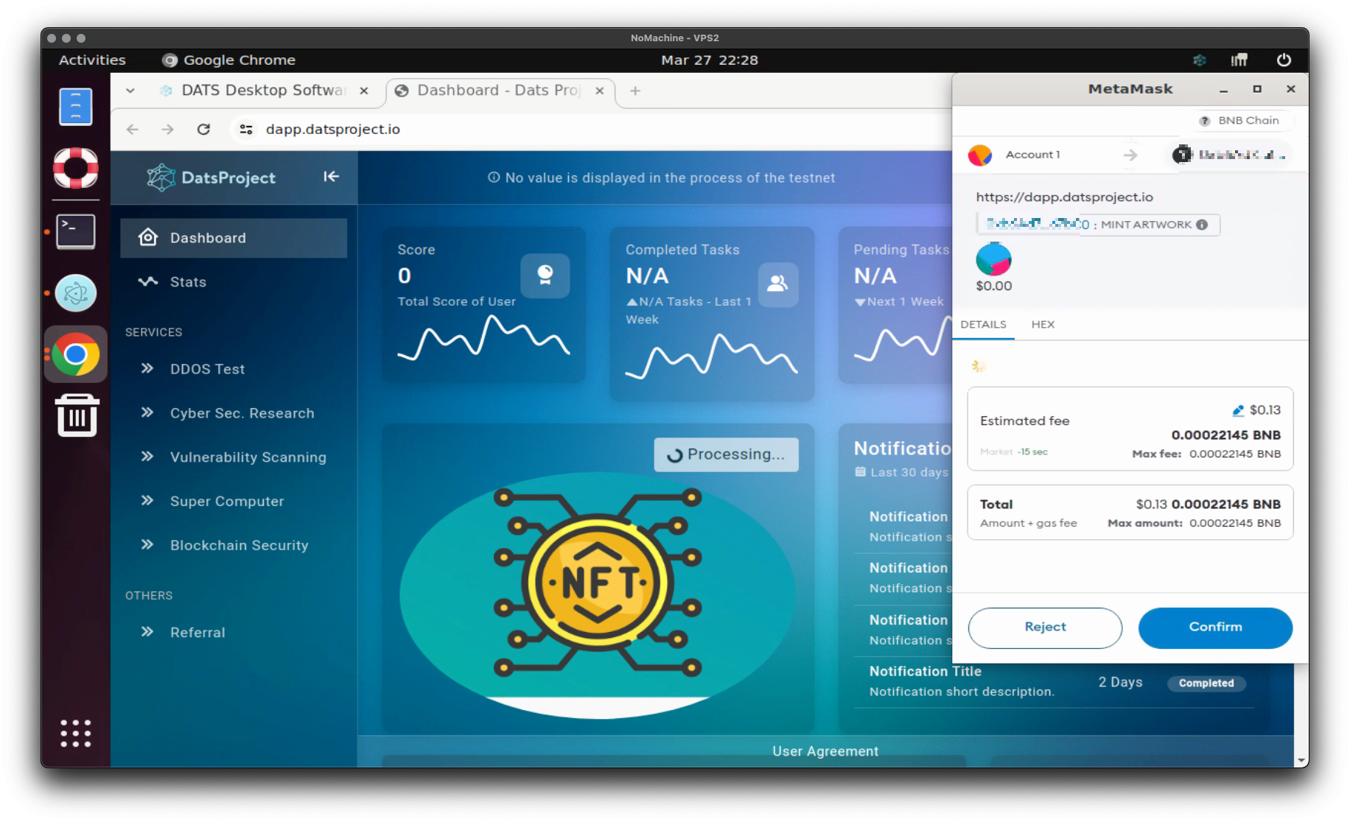Click the BNB token logo in MetaMask
Screen dimensions: 1350x822
[x=993, y=259]
